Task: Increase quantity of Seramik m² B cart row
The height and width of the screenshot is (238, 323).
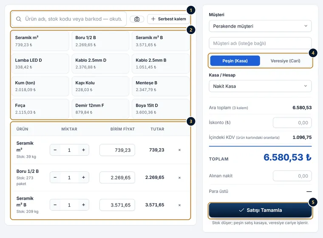Action: (x=83, y=205)
